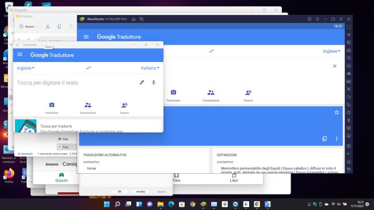
Task: Click 'horse' alternative translation
Action: point(91,168)
